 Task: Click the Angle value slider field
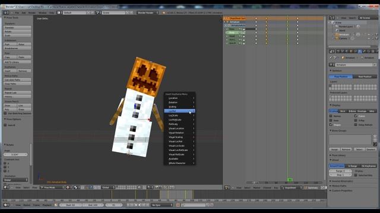click(16, 154)
